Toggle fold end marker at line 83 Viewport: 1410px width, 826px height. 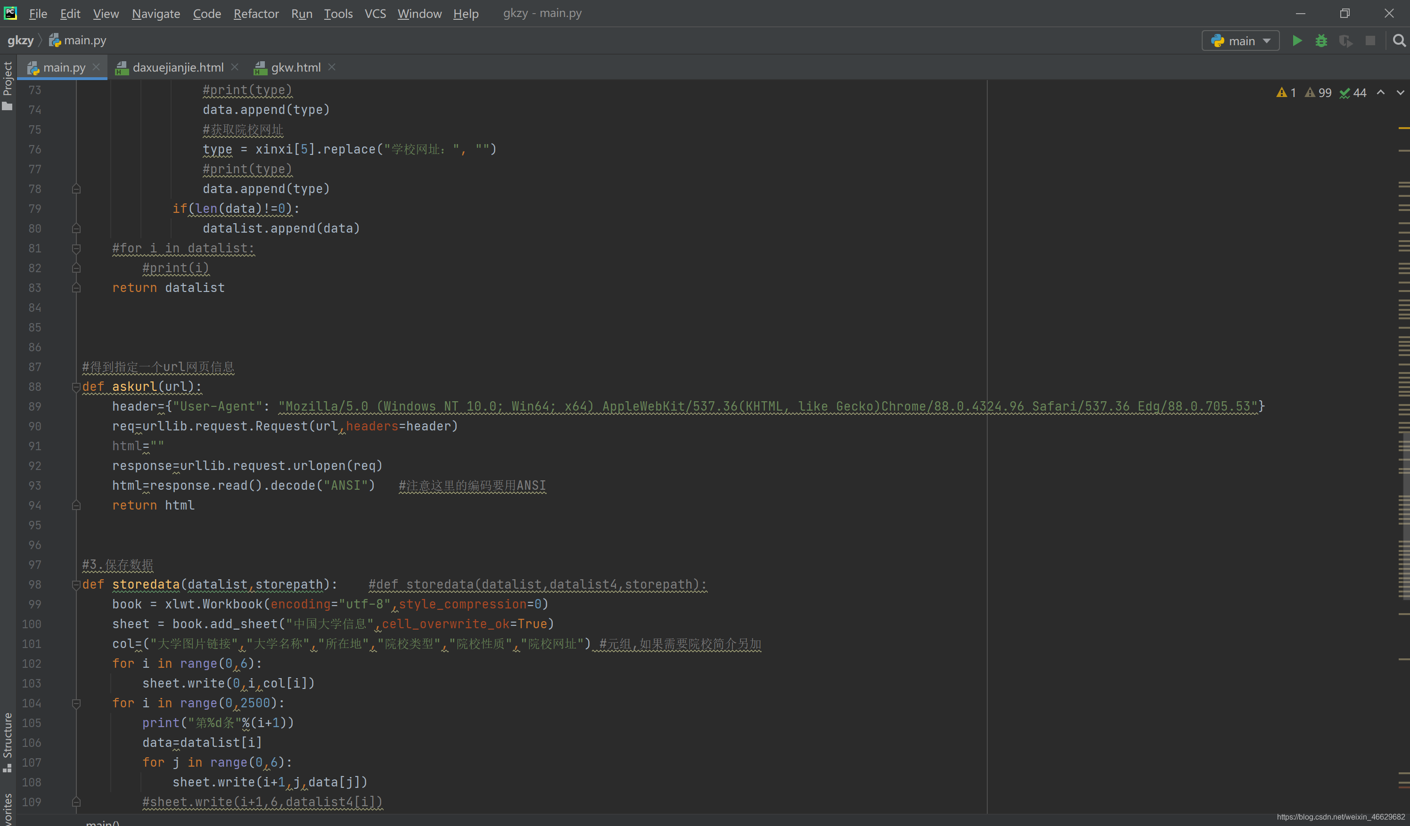click(76, 288)
